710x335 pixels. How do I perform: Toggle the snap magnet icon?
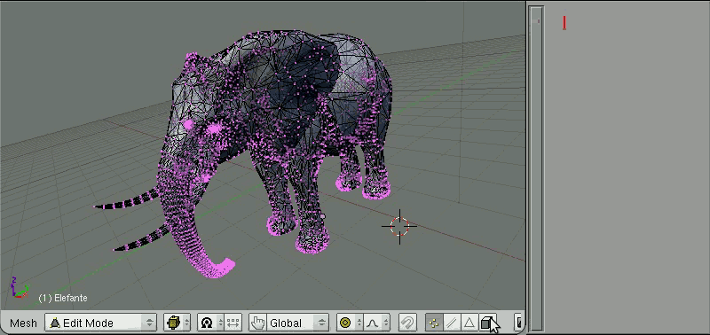point(407,323)
